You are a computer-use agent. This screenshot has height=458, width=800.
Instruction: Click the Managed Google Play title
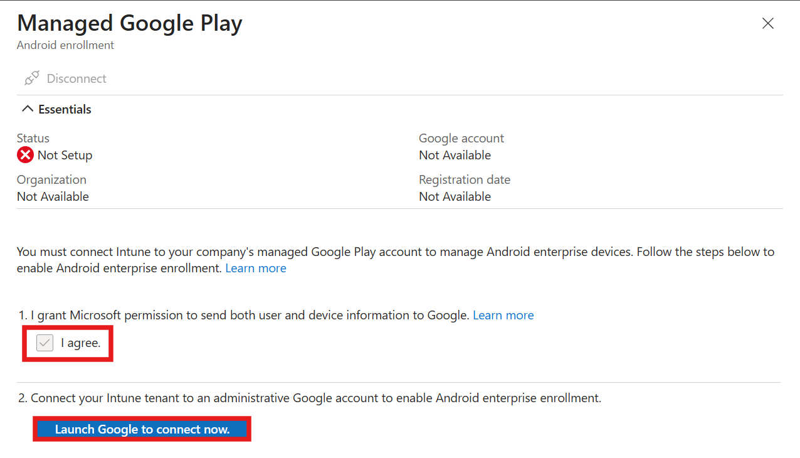[x=130, y=23]
